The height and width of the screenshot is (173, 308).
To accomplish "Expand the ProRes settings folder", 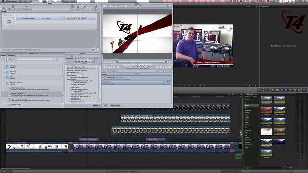I will point(5,78).
